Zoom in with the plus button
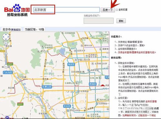Image resolution: width=161 pixels, height=119 pixels. (x=6, y=43)
